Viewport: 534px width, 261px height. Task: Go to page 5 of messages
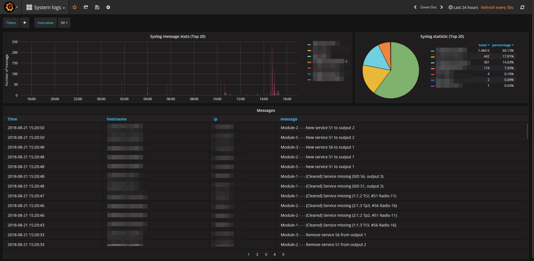(x=283, y=254)
